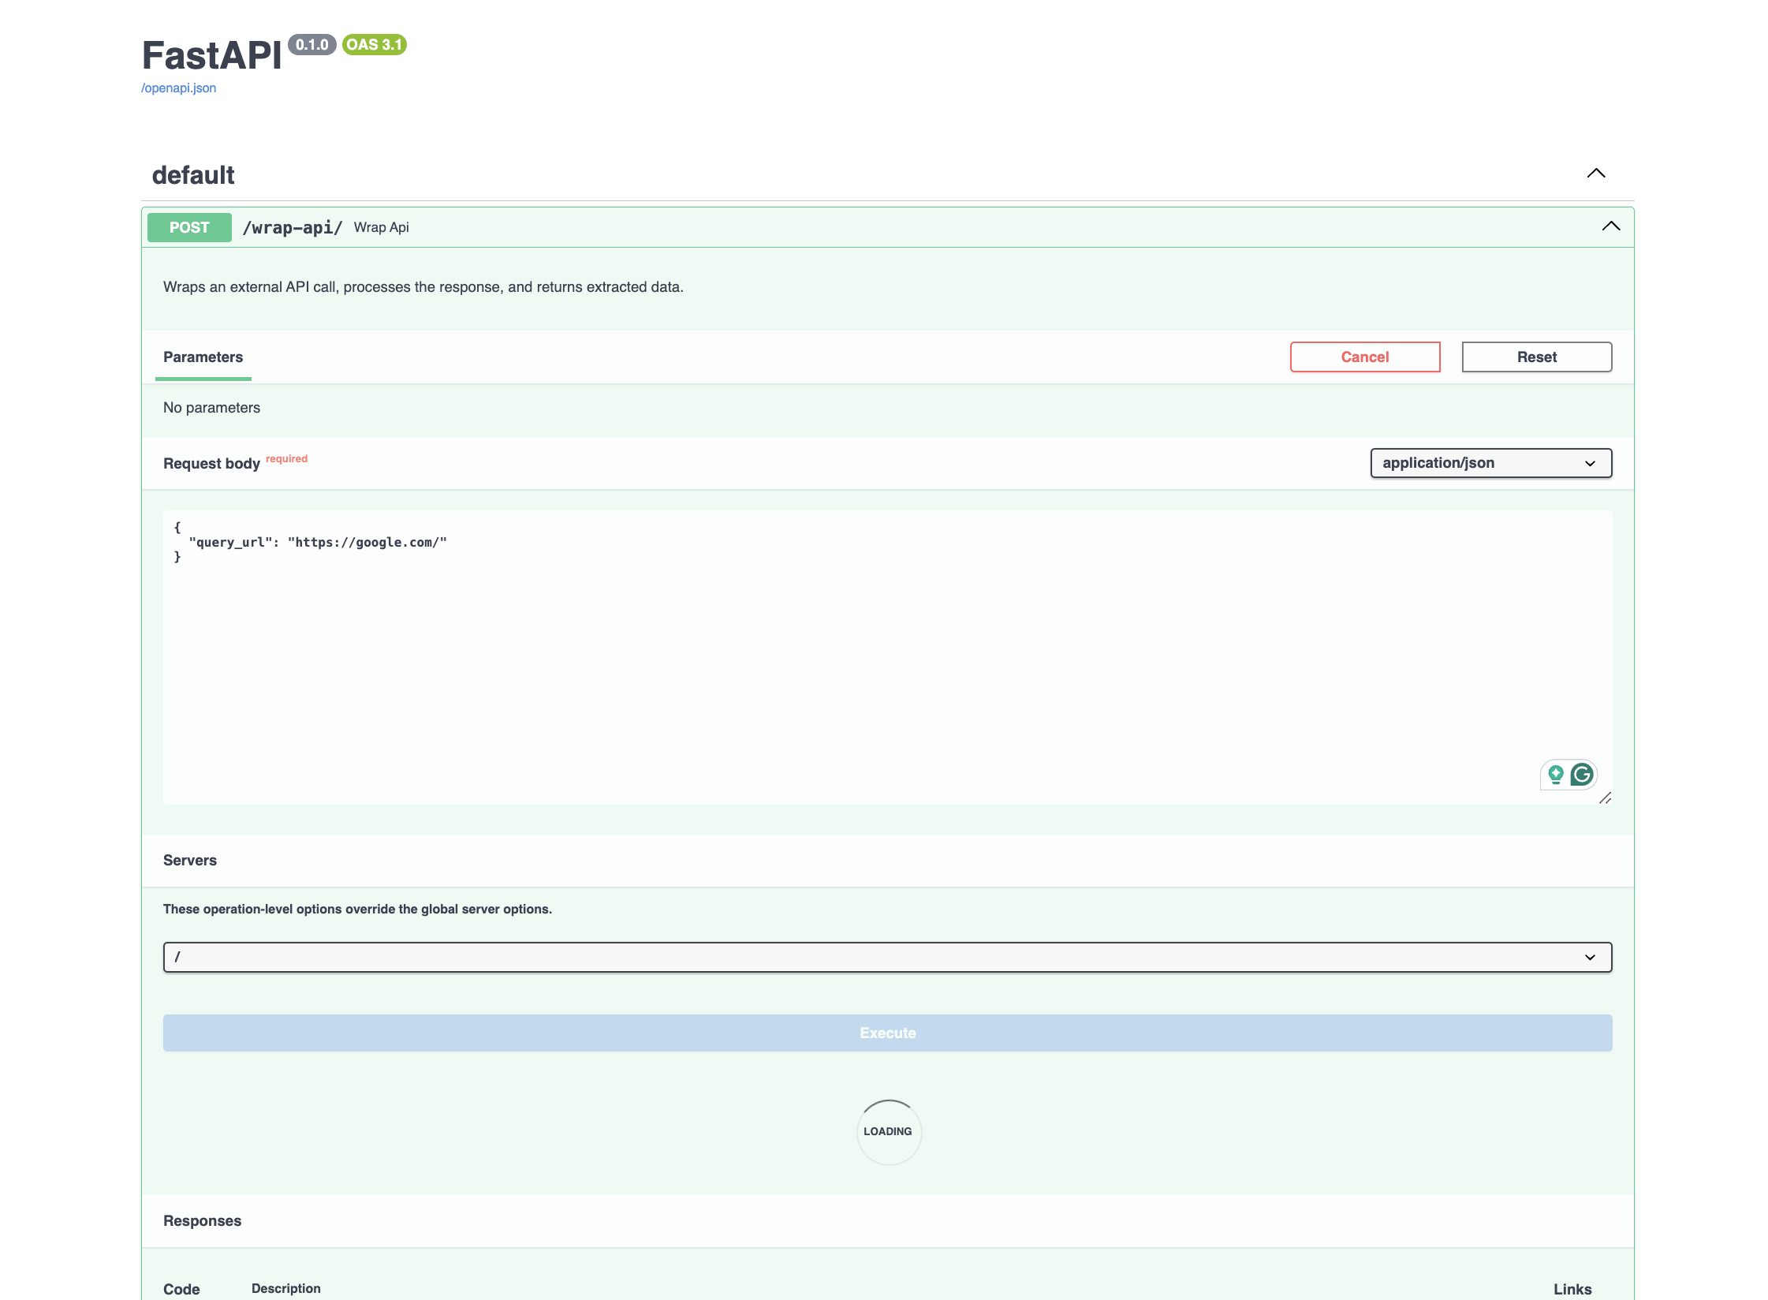Image resolution: width=1768 pixels, height=1300 pixels.
Task: Click the Cancel button
Action: (x=1364, y=357)
